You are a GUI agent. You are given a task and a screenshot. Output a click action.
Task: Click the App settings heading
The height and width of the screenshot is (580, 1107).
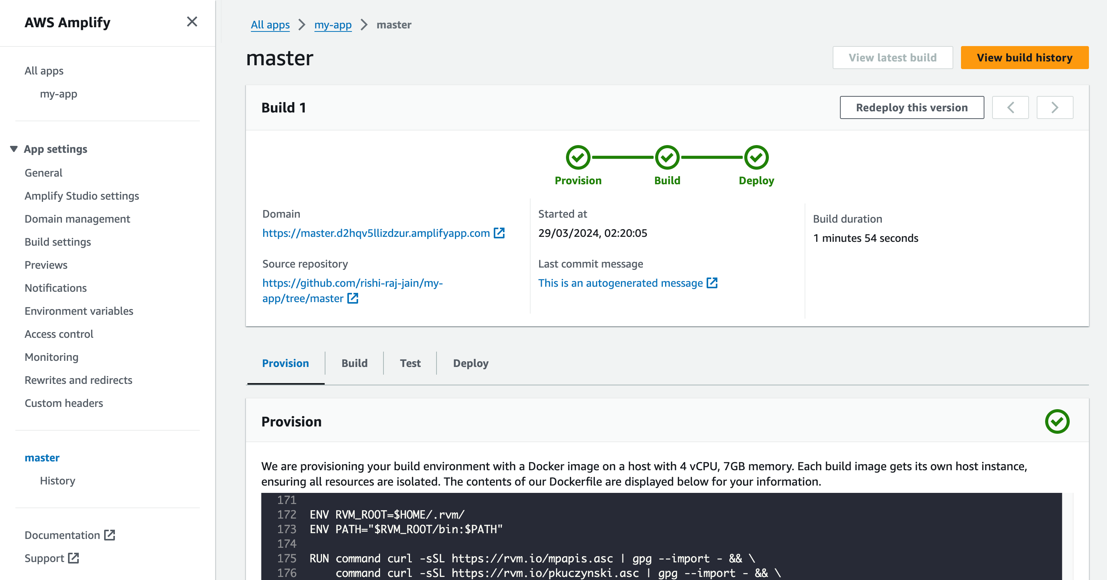(x=55, y=149)
